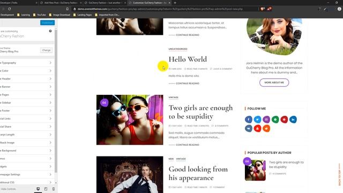Image resolution: width=343 pixels, height=193 pixels.
Task: Expand the Header section chevron
Action: 50,79
